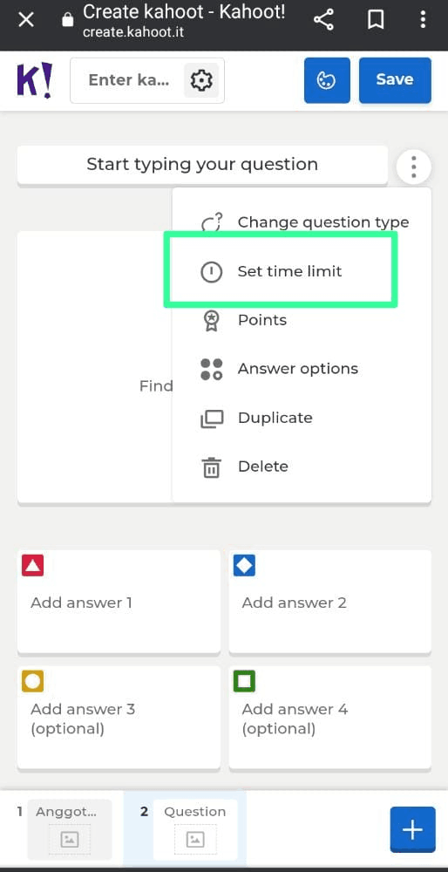Click the Kahoot K! logo
448x872 pixels.
click(x=35, y=80)
